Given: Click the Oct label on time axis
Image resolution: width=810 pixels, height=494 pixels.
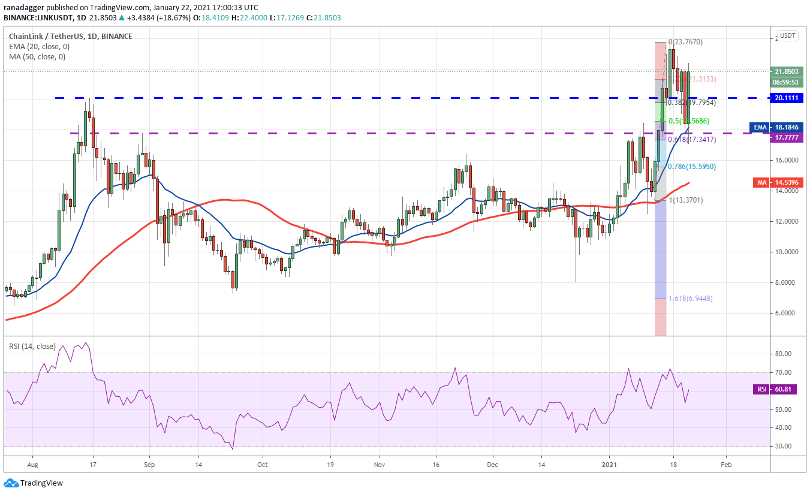Looking at the screenshot, I should click(x=262, y=464).
